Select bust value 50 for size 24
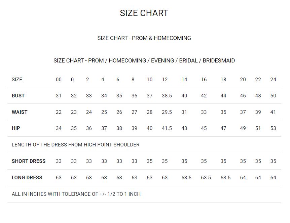The width and height of the screenshot is (290, 223). (273, 96)
